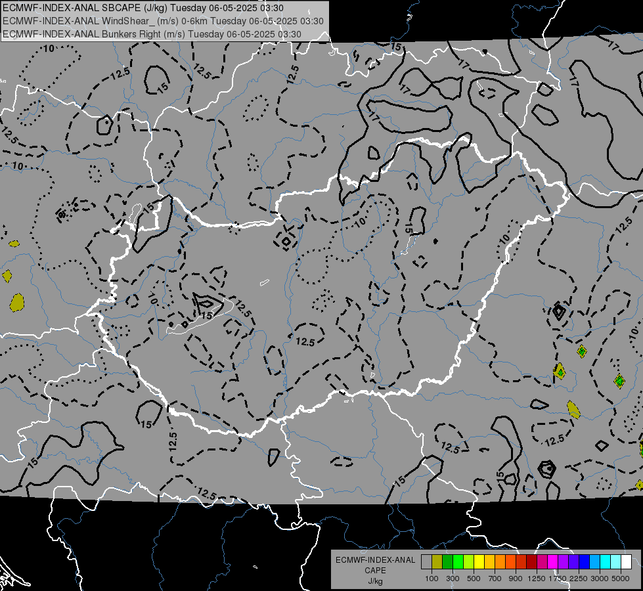Click the 900 legend tick value
The height and width of the screenshot is (591, 643).
516,579
